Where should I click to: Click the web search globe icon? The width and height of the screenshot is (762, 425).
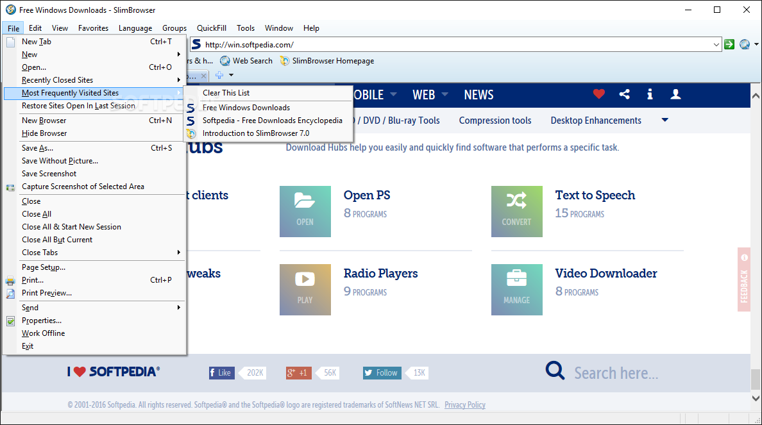point(745,44)
